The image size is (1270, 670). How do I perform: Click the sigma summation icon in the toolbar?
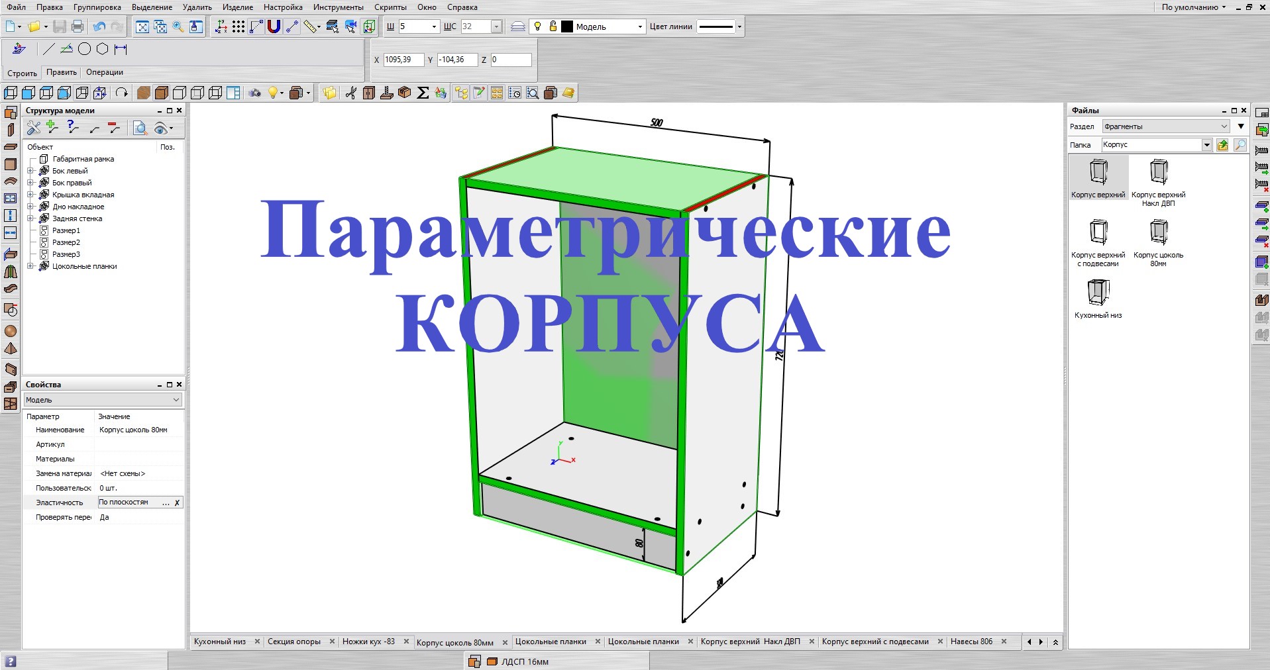pyautogui.click(x=422, y=93)
